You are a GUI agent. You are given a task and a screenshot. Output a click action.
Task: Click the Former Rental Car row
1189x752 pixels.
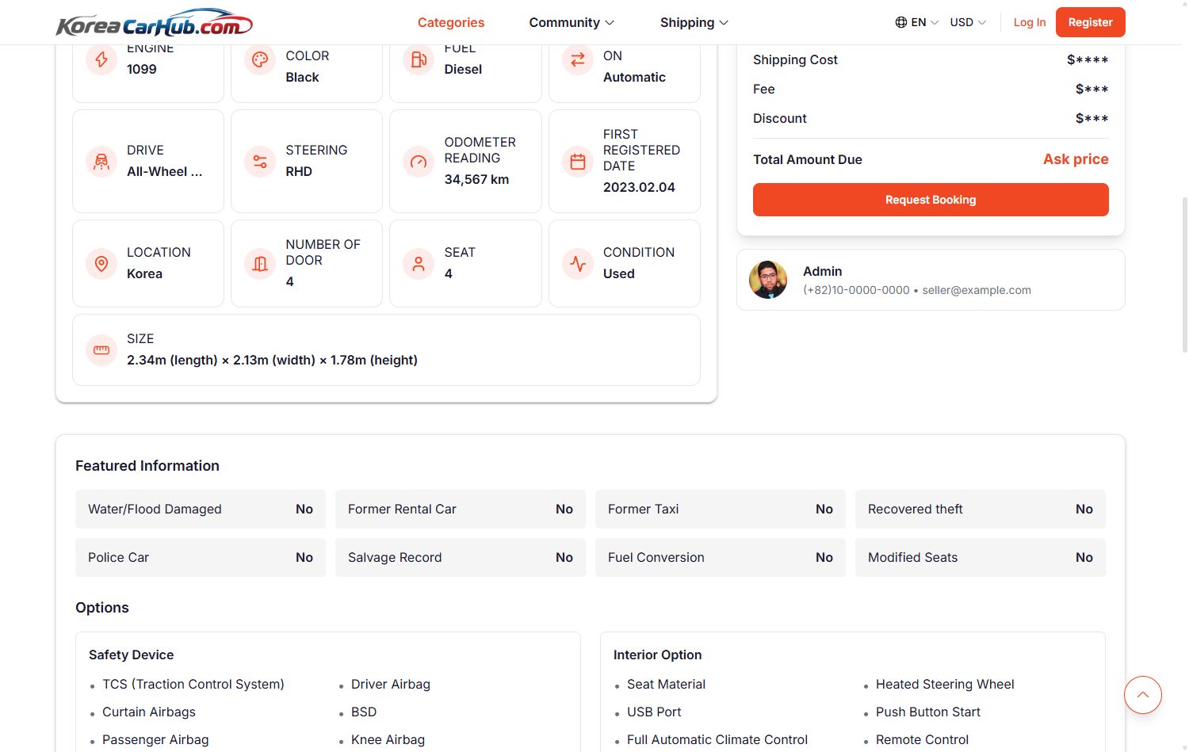coord(461,510)
